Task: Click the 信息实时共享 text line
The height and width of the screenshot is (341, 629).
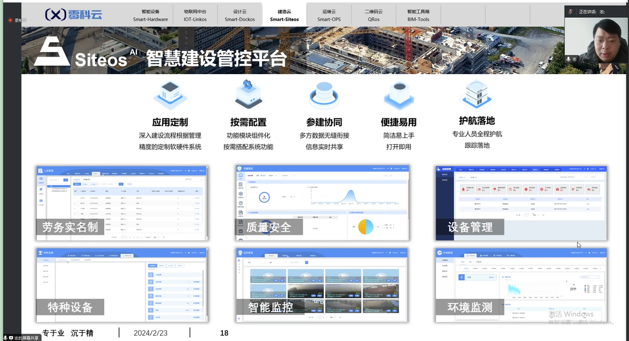Action: click(x=324, y=147)
